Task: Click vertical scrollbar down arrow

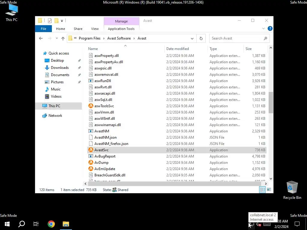Action: (271, 178)
